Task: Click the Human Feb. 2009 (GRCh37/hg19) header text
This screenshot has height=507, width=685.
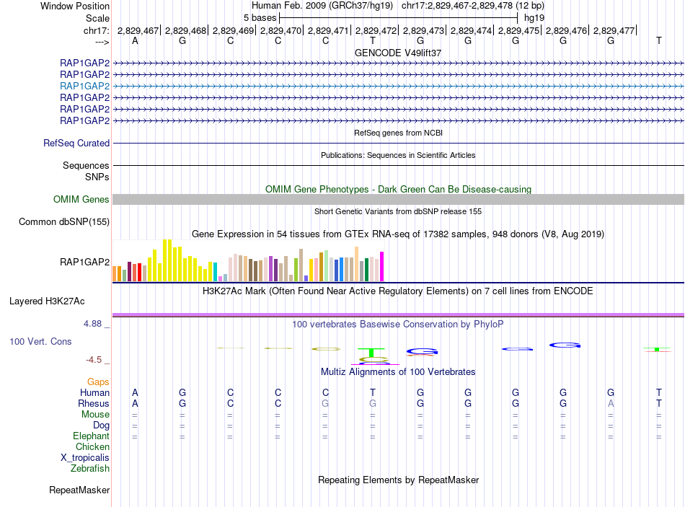Action: [x=322, y=6]
